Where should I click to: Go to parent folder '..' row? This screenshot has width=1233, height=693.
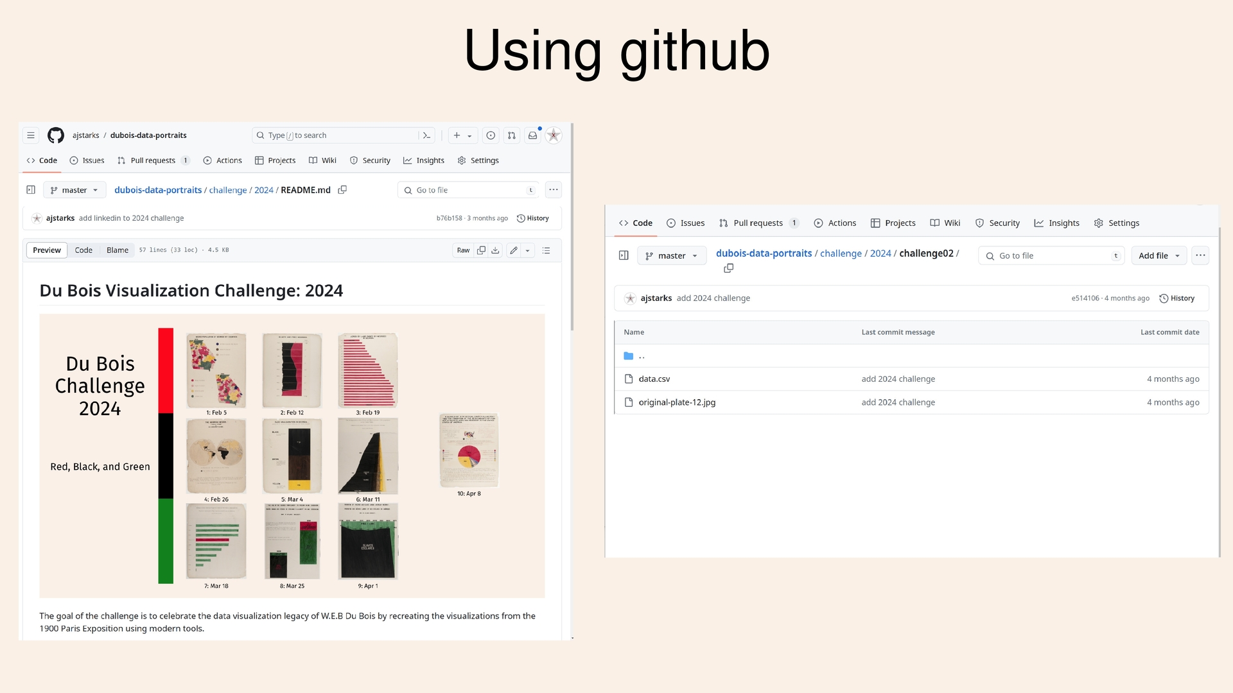(911, 356)
